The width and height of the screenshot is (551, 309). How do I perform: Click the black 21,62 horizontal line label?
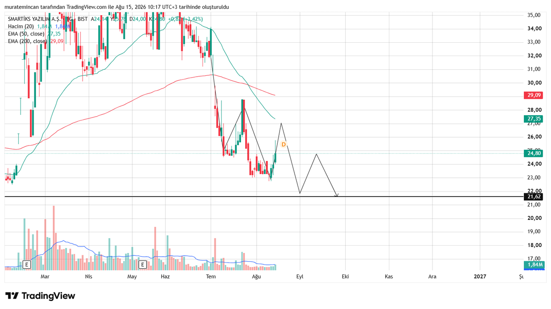point(533,197)
